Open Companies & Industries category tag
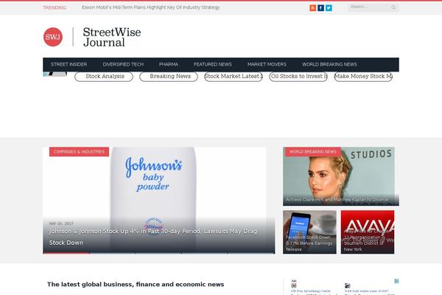 point(79,152)
